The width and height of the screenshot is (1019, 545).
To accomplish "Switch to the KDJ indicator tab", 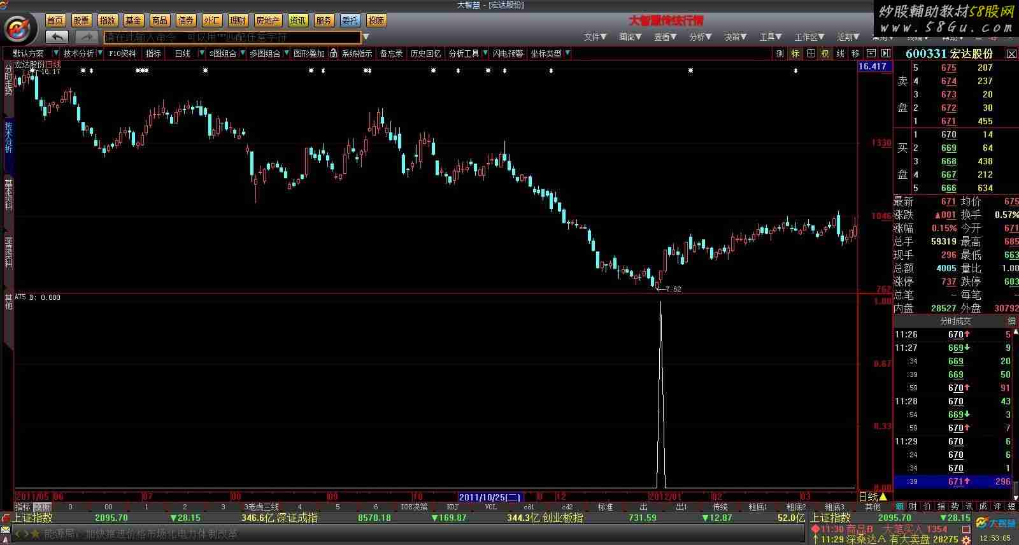I will pyautogui.click(x=453, y=507).
